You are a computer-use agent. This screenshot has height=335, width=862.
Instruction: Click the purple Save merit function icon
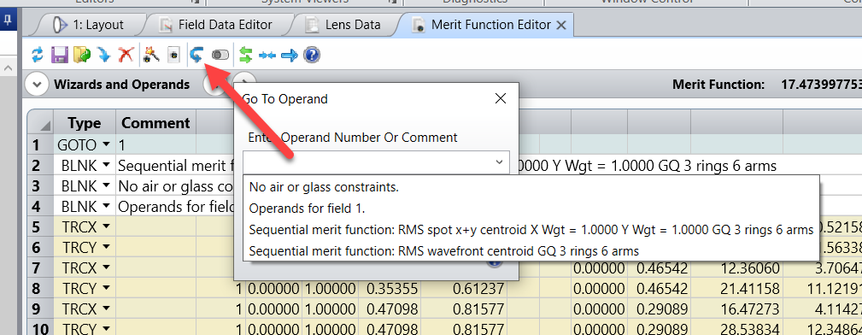(x=59, y=55)
